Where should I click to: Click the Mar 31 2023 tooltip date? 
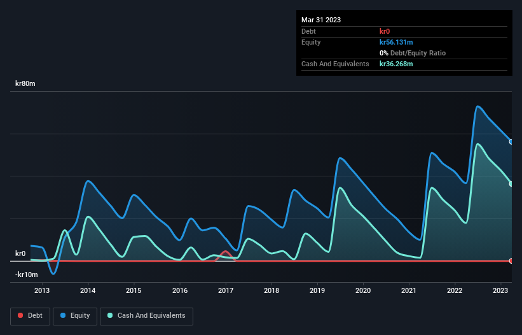(321, 20)
